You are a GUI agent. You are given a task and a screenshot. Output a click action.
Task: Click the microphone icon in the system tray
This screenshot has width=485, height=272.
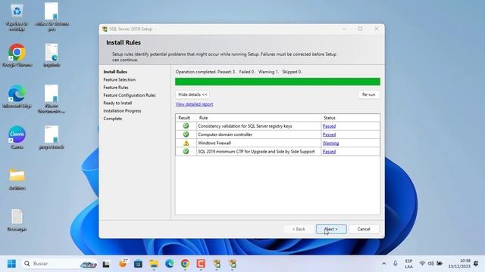tap(395, 264)
